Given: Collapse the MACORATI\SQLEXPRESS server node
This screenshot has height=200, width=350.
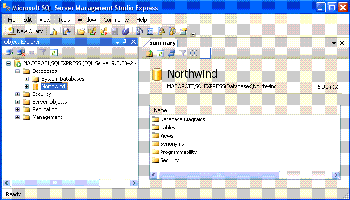Looking at the screenshot, I should 9,63.
